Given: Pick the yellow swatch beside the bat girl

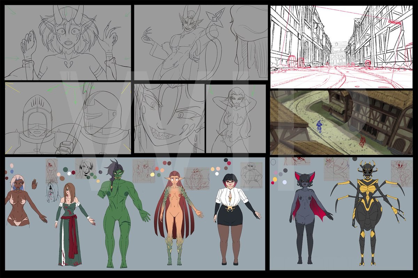Looking at the screenshot, I should [x=275, y=179].
